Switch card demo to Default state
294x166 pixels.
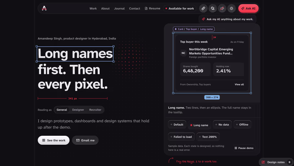coord(177,125)
